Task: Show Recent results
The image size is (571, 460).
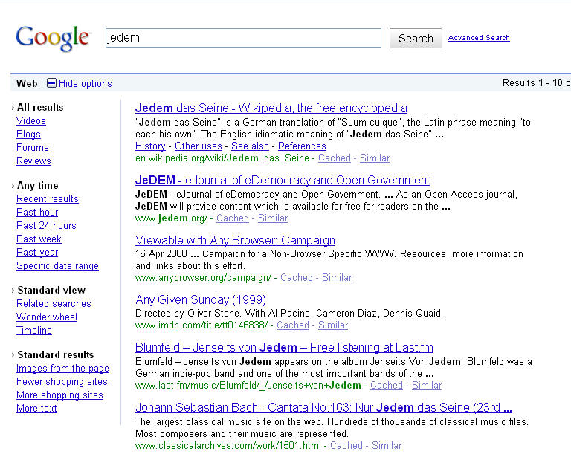Action: pyautogui.click(x=48, y=198)
